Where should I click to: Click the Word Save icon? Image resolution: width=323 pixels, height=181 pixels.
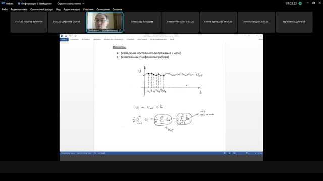click(x=66, y=36)
